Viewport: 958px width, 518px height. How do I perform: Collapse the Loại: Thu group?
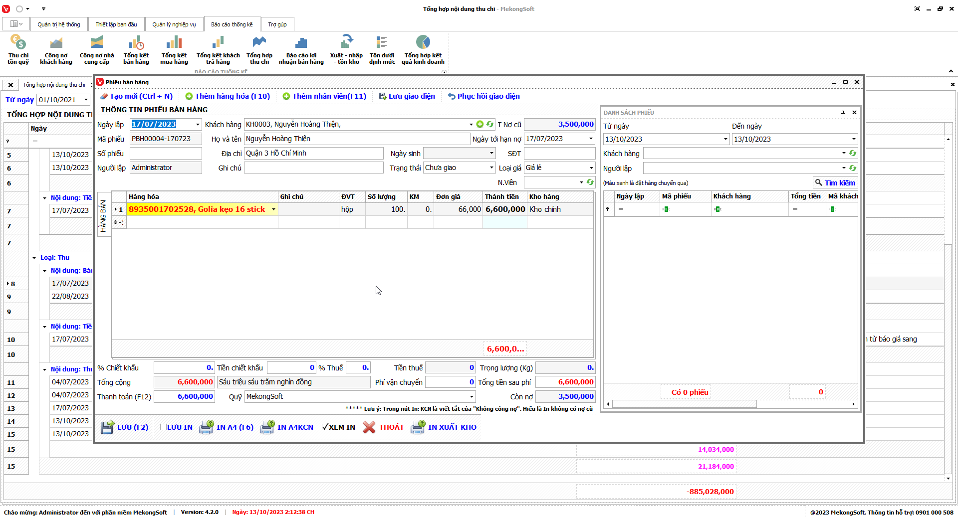(34, 258)
